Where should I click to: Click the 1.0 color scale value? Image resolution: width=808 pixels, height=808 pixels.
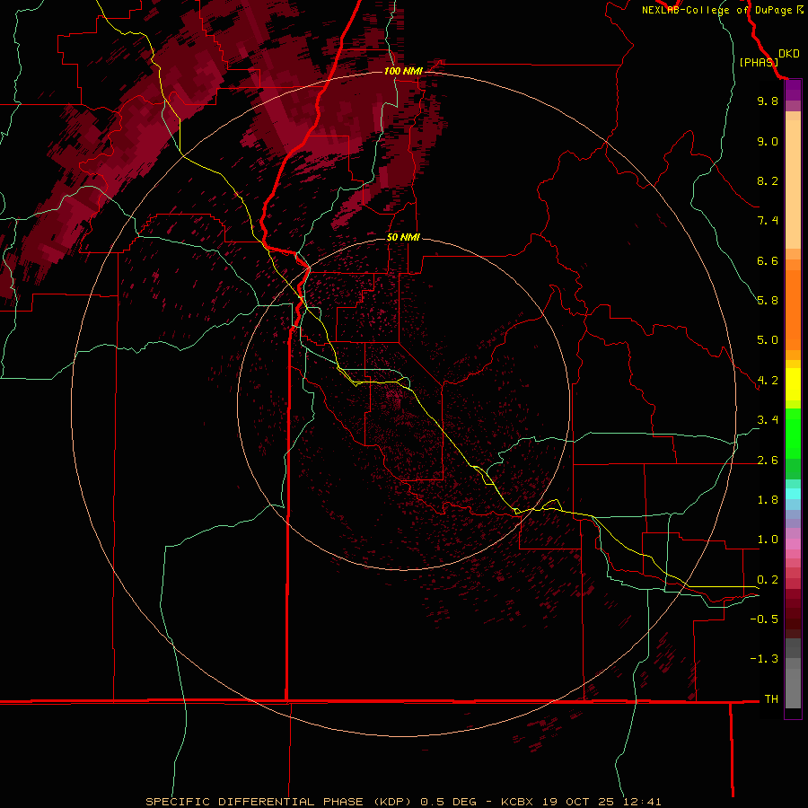pyautogui.click(x=768, y=540)
